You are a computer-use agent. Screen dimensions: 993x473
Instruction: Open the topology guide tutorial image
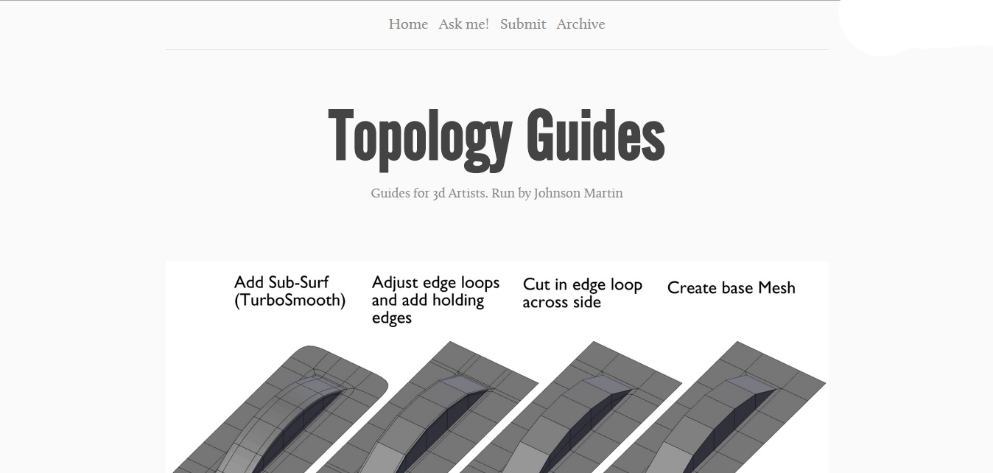tap(497, 367)
